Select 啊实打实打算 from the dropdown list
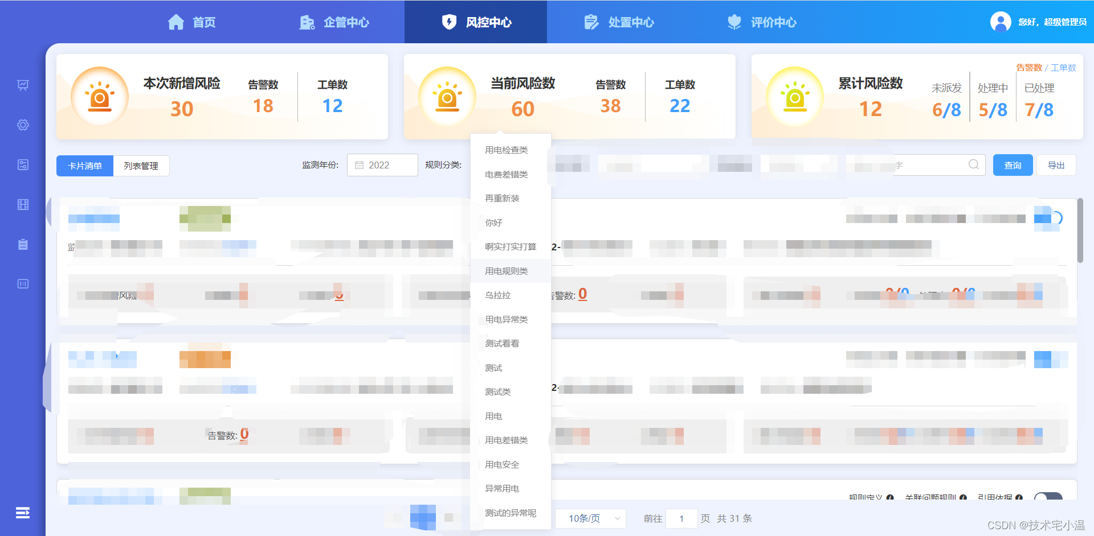The height and width of the screenshot is (536, 1094). coord(511,247)
